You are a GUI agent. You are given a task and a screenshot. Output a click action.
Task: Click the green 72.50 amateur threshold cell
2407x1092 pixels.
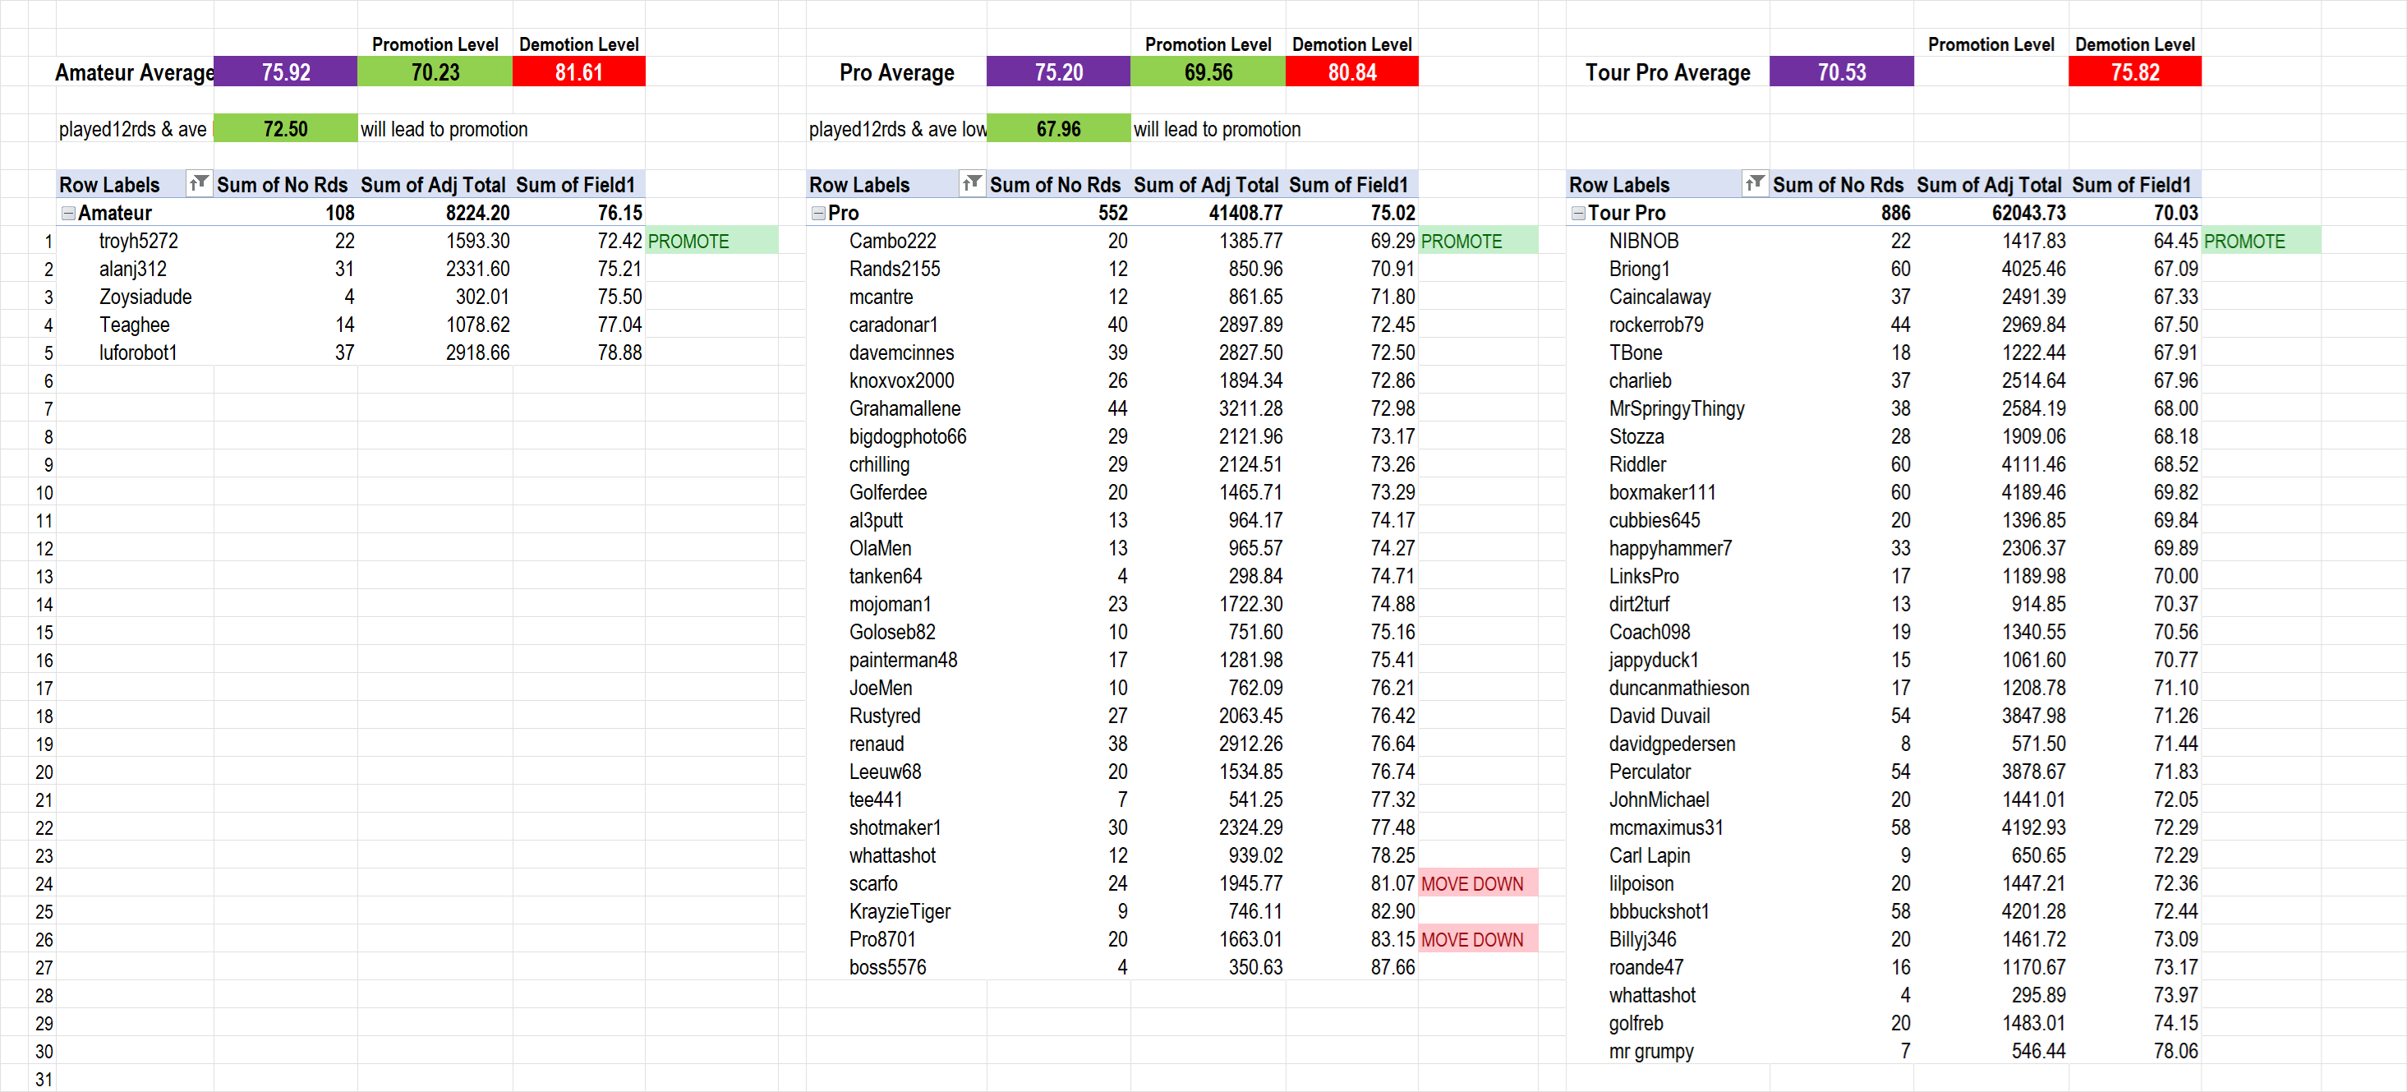285,129
